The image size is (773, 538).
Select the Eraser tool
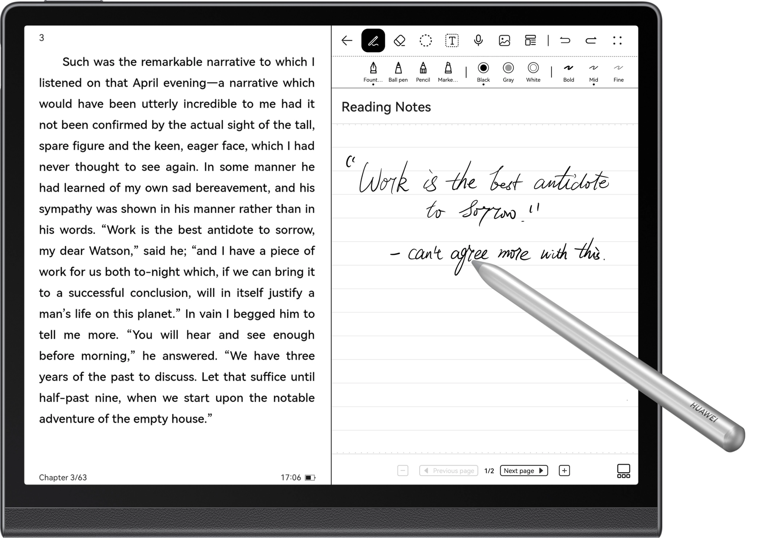[399, 40]
